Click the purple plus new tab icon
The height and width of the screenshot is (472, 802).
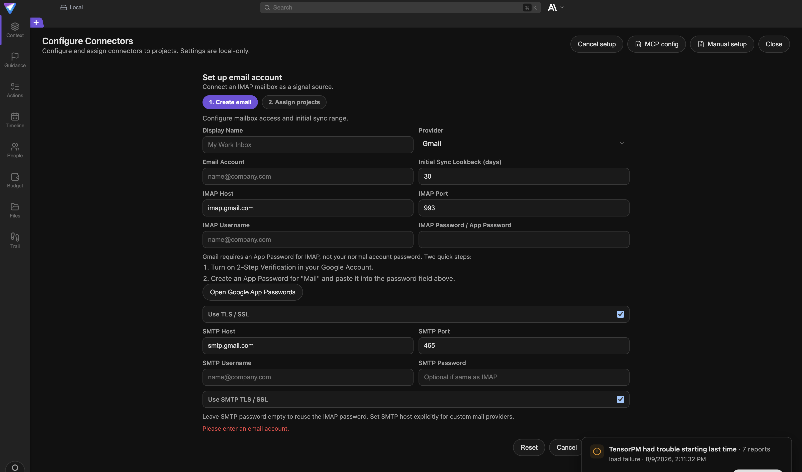click(36, 23)
